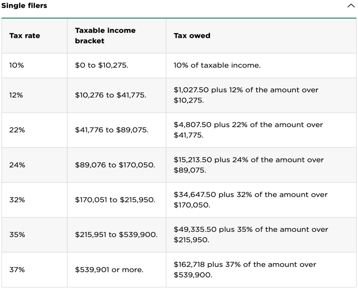
Task: Click the Single filers heading
Action: (24, 6)
